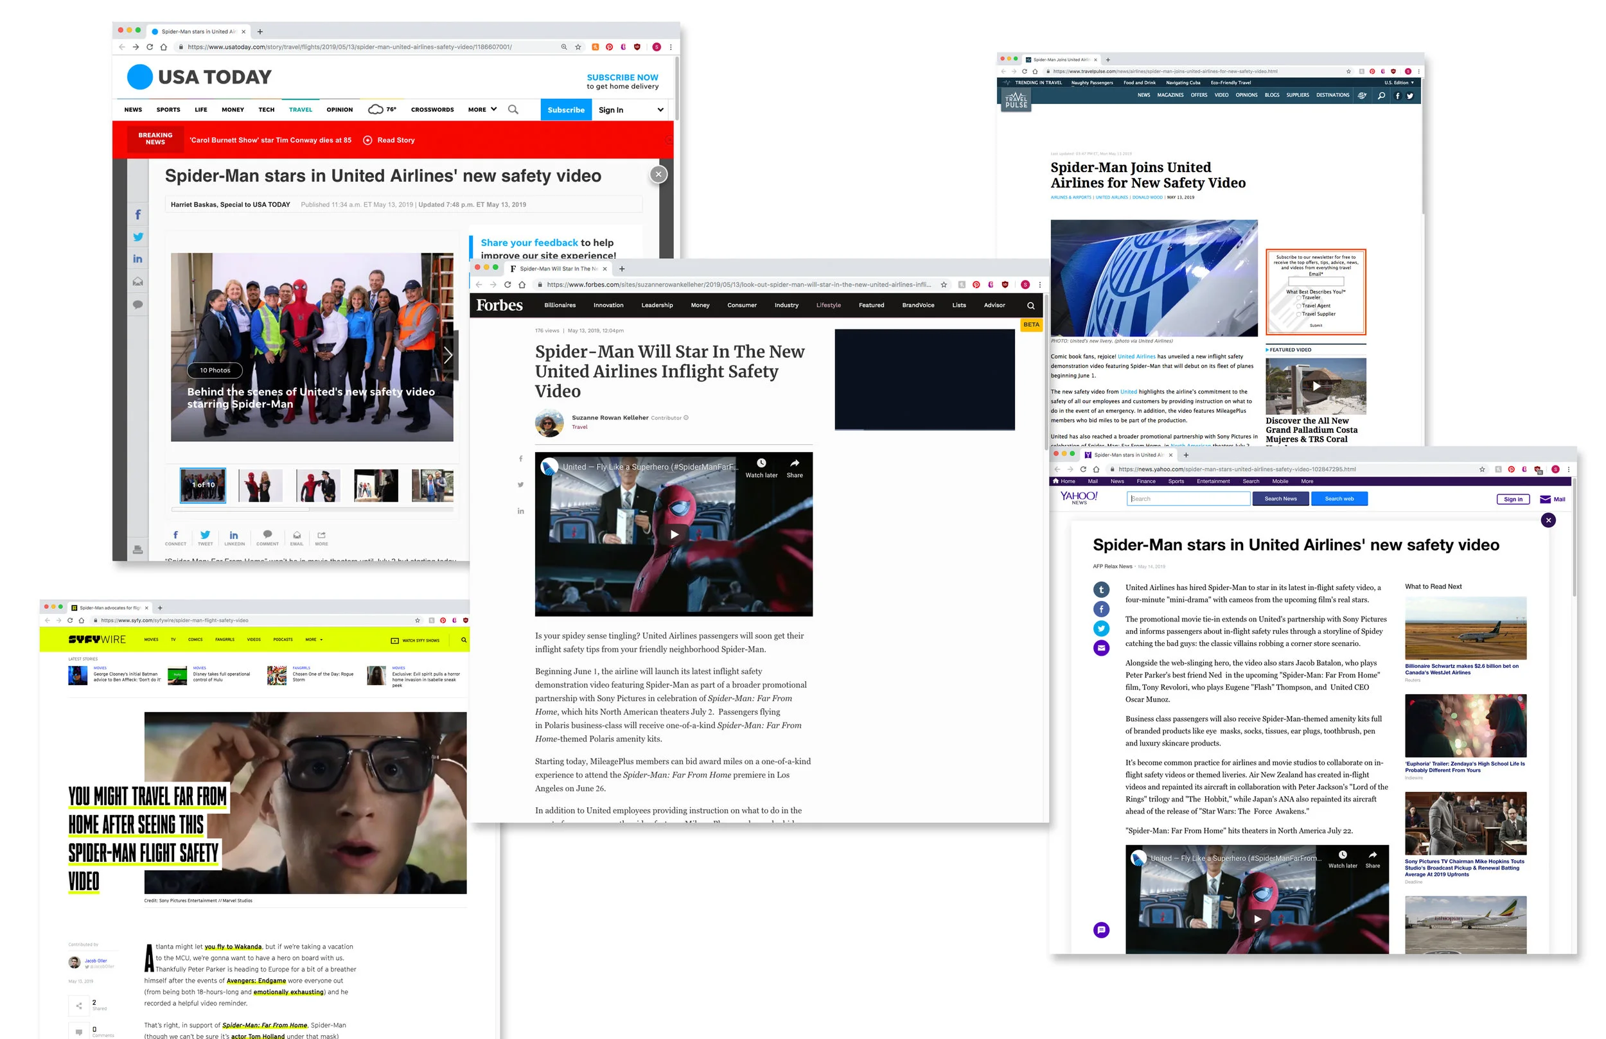This screenshot has width=1606, height=1039.
Task: Open the USA Today site search magnifier
Action: coord(513,109)
